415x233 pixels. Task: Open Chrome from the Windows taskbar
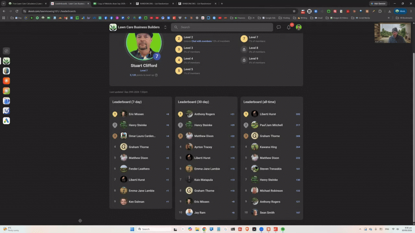[x=204, y=229]
